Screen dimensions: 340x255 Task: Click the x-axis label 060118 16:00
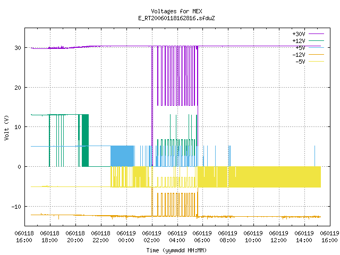24,237
